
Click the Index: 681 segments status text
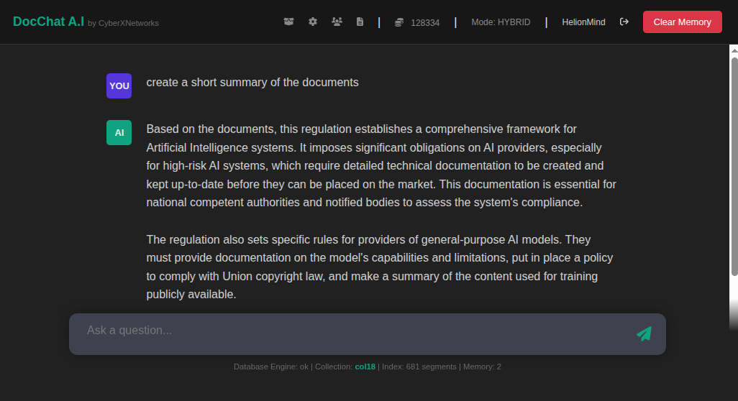point(419,367)
